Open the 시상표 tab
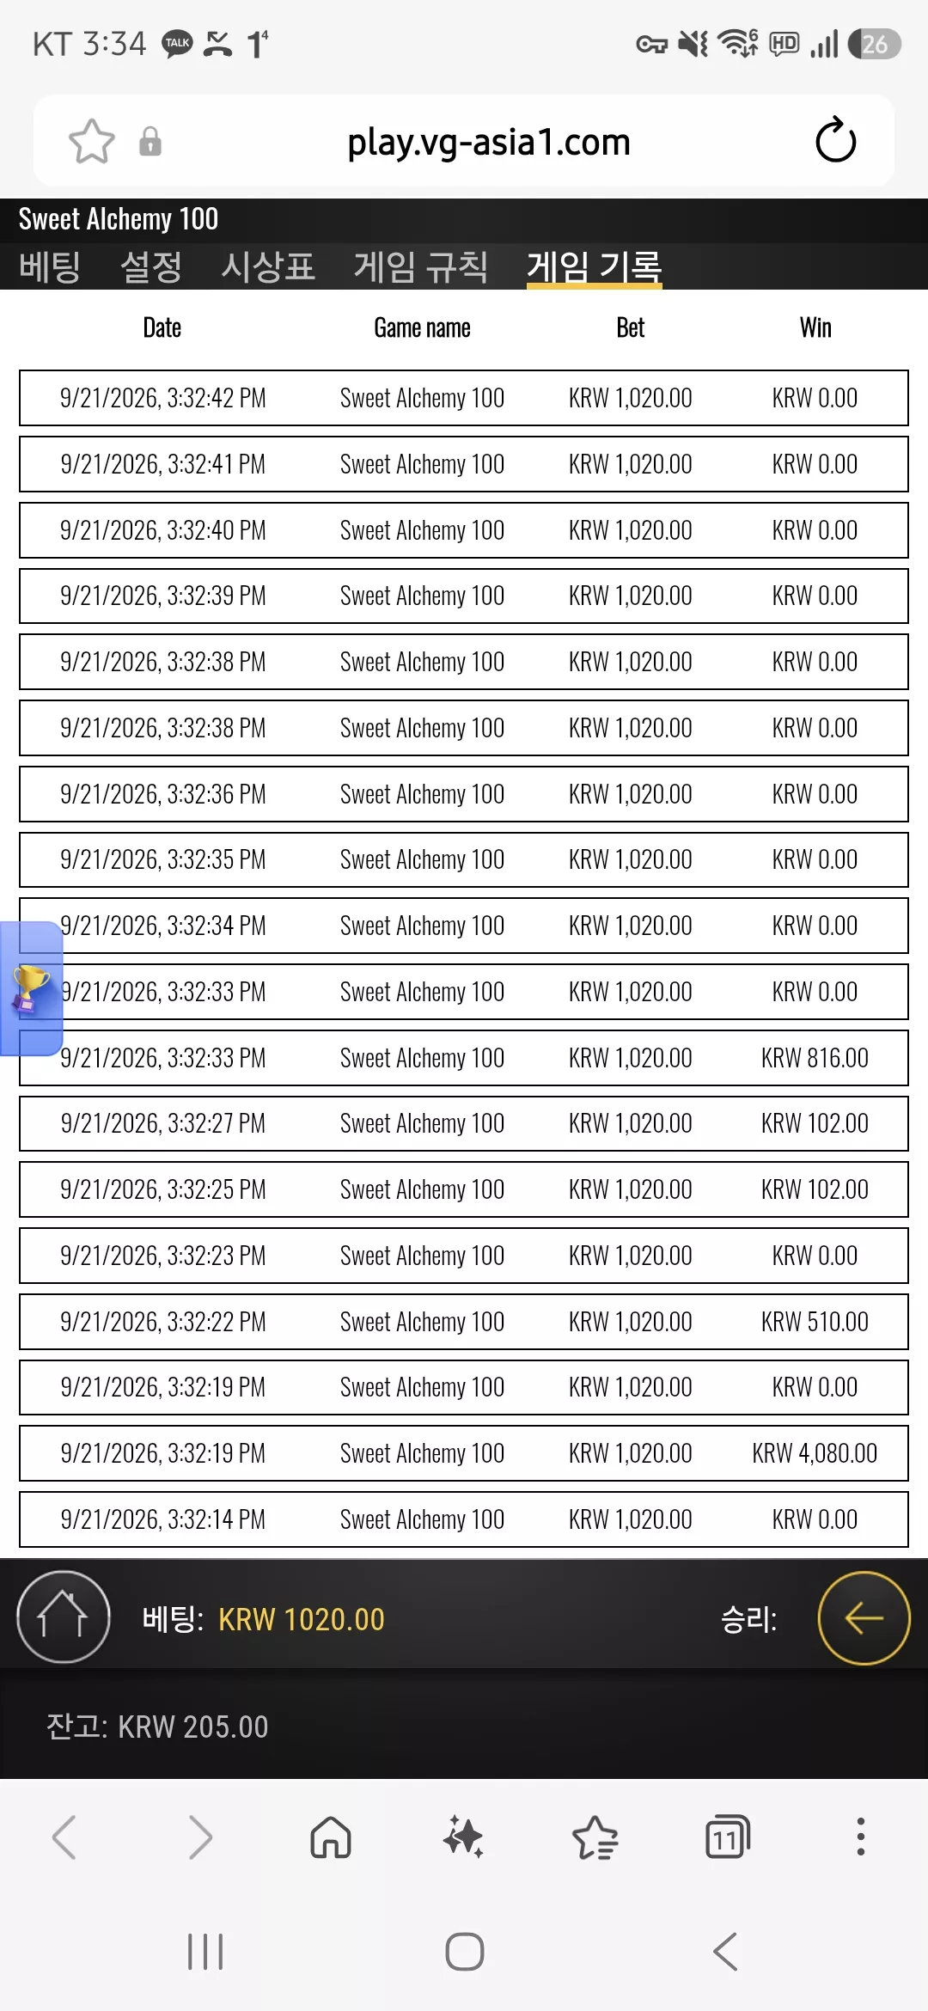This screenshot has width=928, height=2011. (x=268, y=266)
